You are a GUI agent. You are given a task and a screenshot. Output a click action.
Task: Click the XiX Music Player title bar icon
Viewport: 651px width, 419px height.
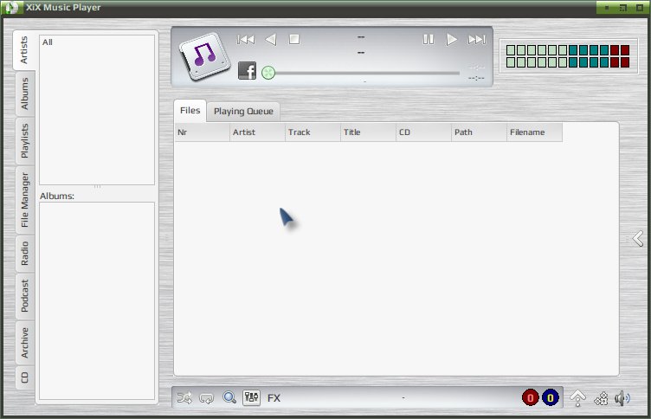[x=11, y=8]
